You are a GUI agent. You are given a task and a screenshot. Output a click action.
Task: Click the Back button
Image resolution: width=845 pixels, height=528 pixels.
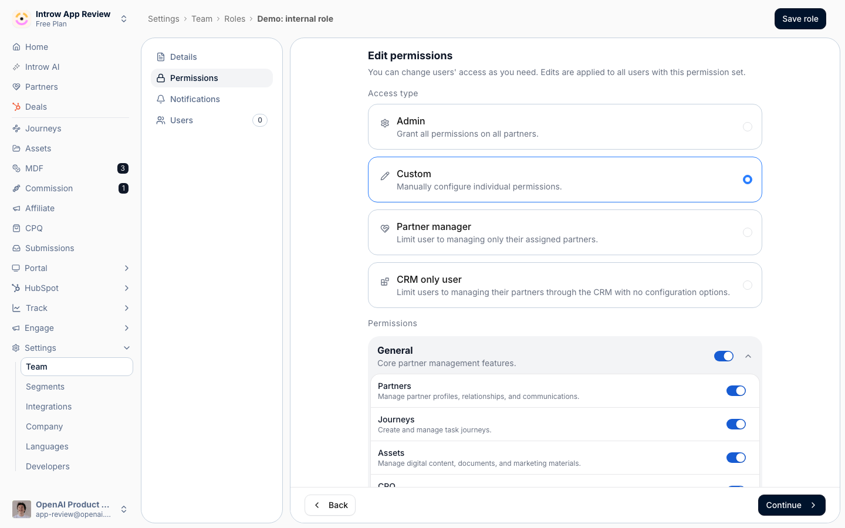point(330,505)
